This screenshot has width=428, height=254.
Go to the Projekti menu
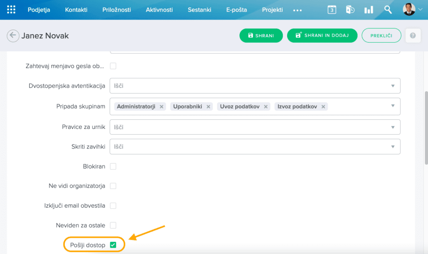pyautogui.click(x=272, y=10)
